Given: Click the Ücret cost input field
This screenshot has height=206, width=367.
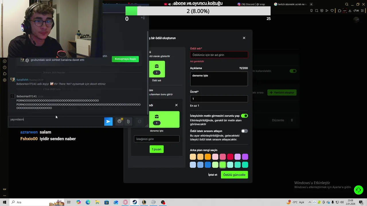Looking at the screenshot, I should point(219,99).
